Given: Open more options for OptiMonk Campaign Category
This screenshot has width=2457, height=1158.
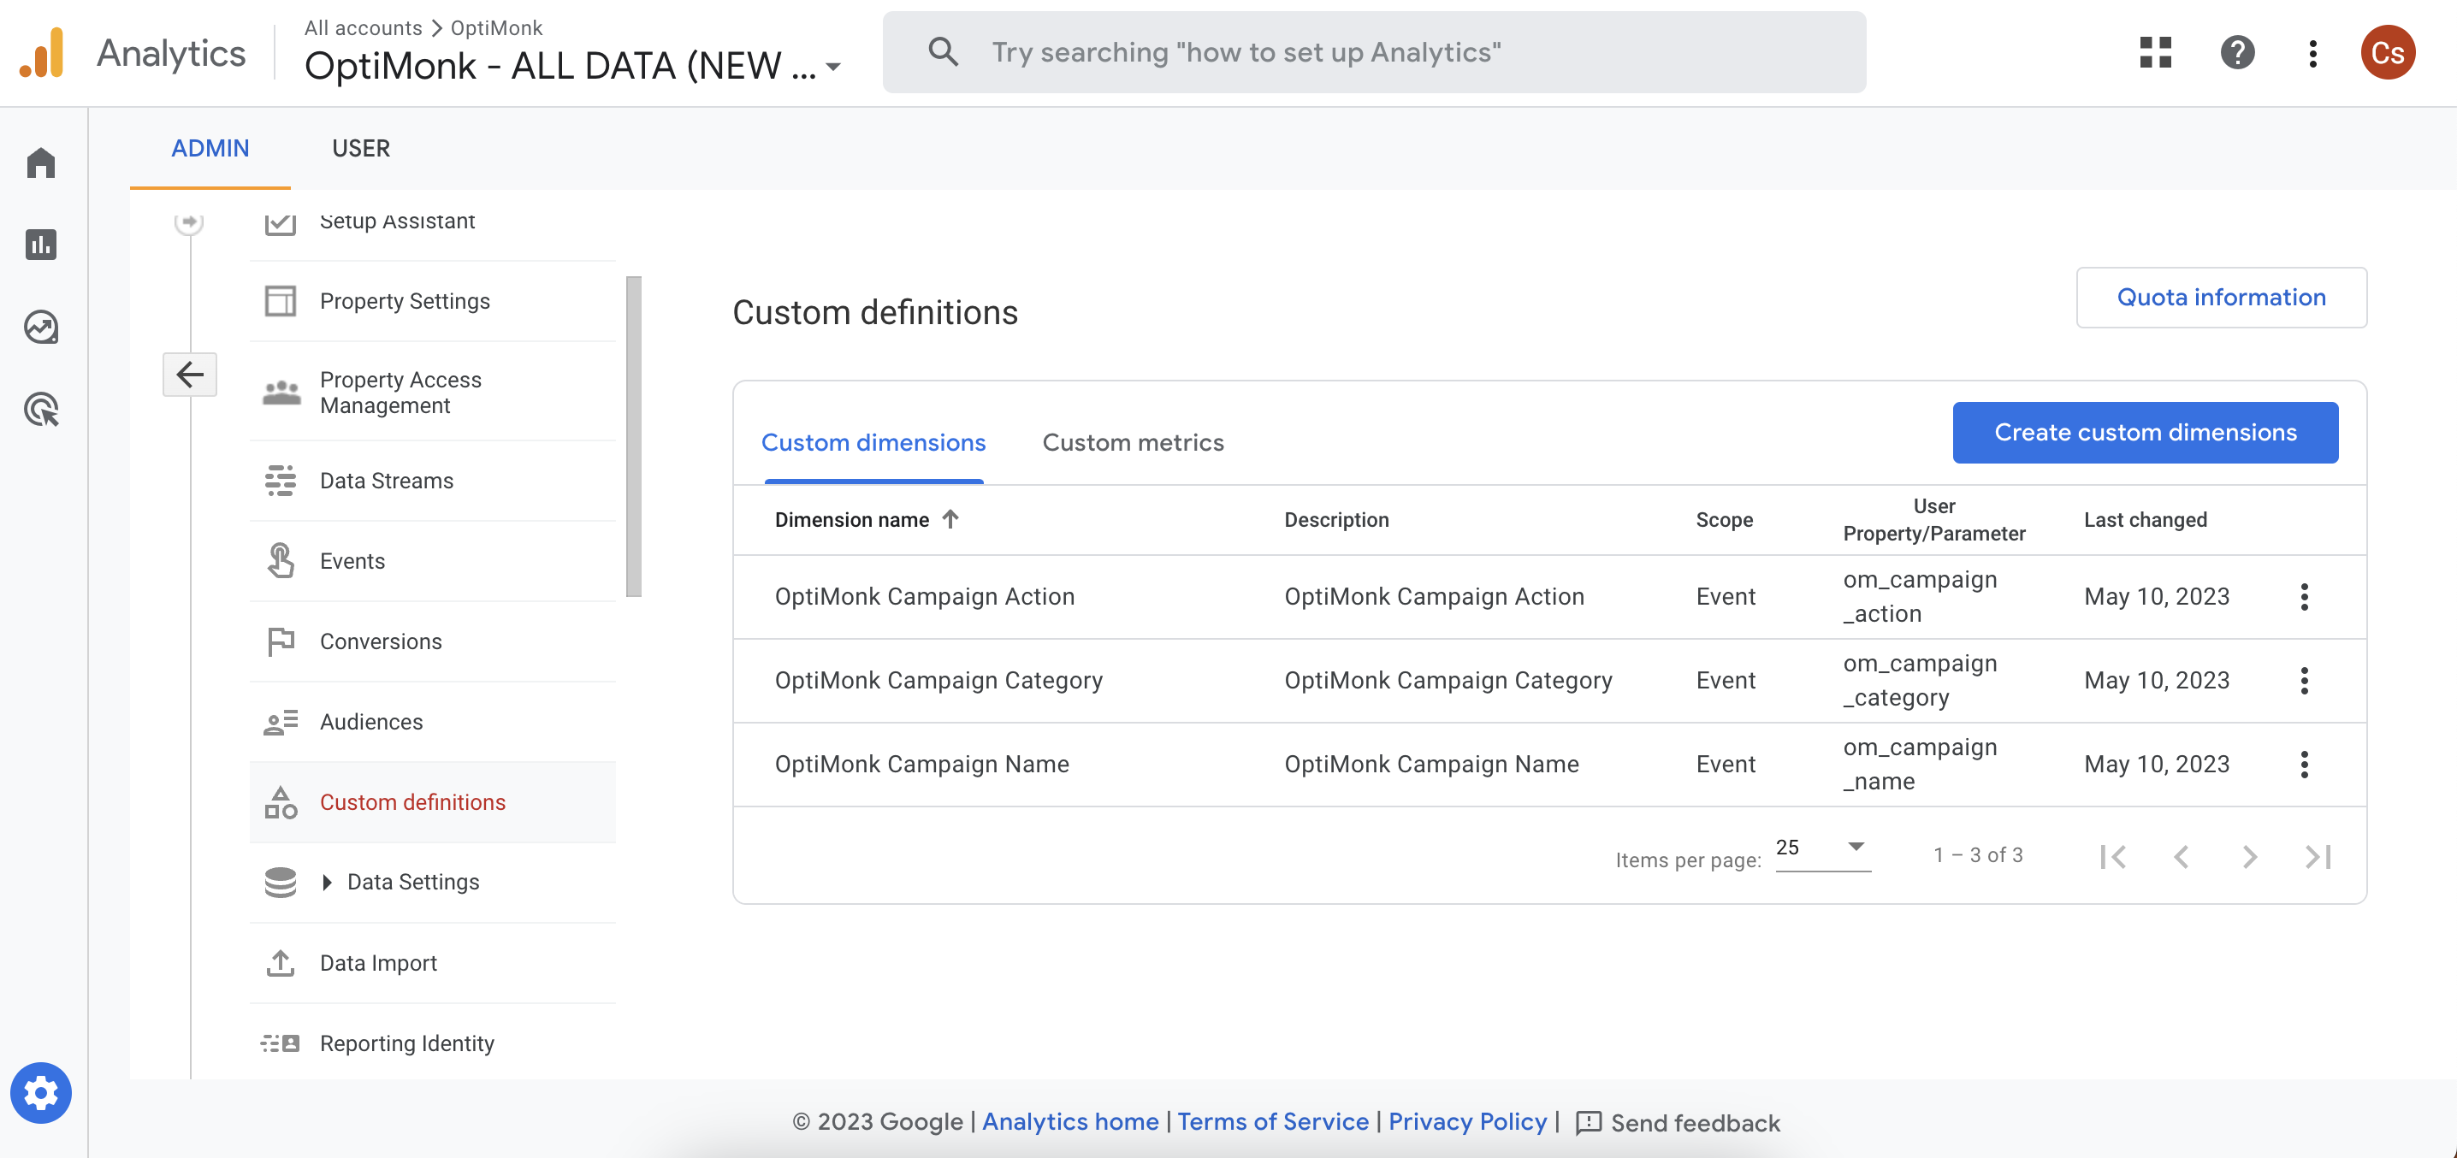Looking at the screenshot, I should coord(2303,681).
